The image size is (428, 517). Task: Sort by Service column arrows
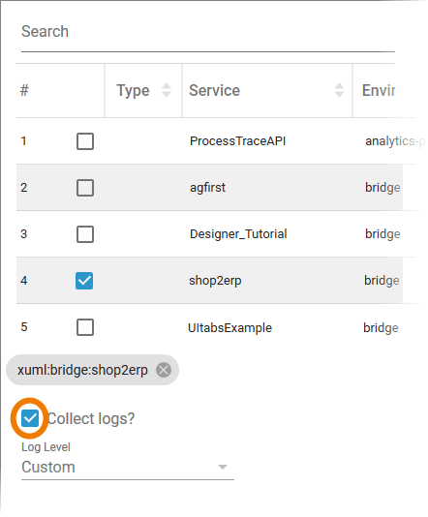[x=339, y=90]
